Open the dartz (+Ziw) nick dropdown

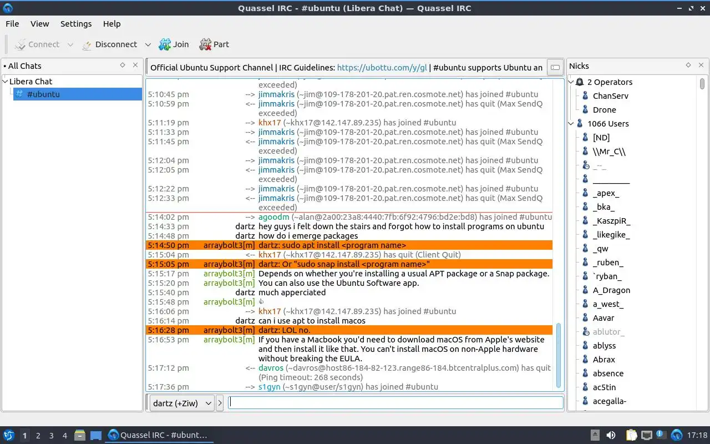pos(182,403)
